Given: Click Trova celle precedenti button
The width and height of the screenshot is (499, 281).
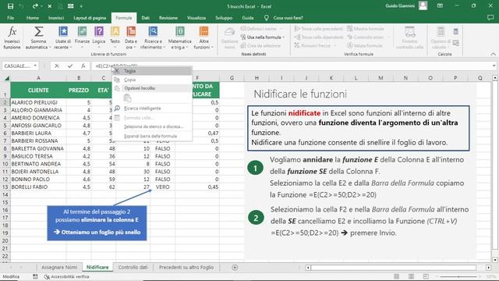Looking at the screenshot, I should 319,29.
